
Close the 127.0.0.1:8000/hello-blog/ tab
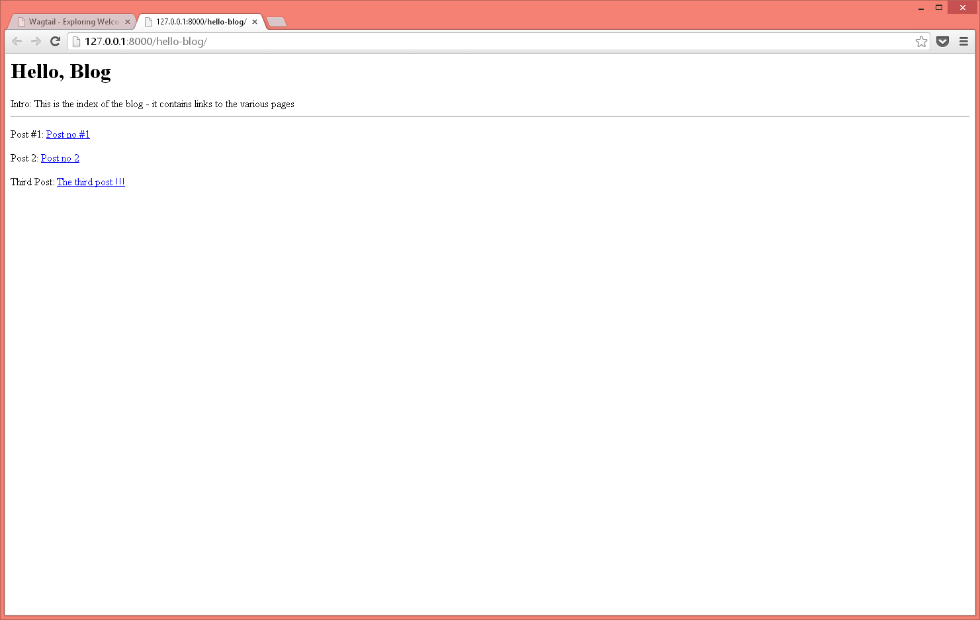tap(255, 22)
